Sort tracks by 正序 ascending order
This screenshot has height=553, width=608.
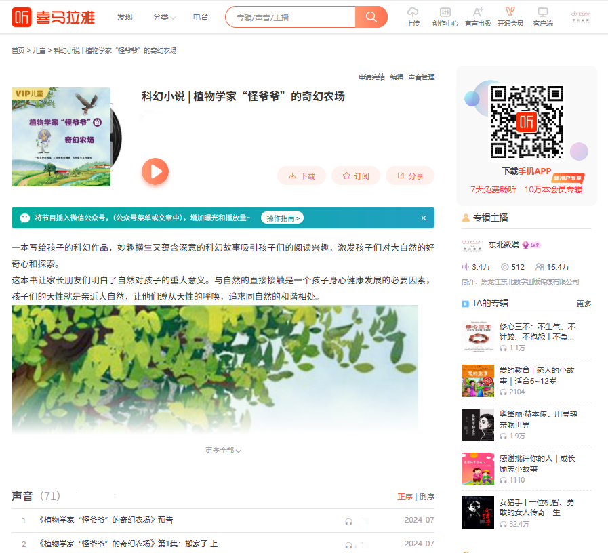coord(405,497)
